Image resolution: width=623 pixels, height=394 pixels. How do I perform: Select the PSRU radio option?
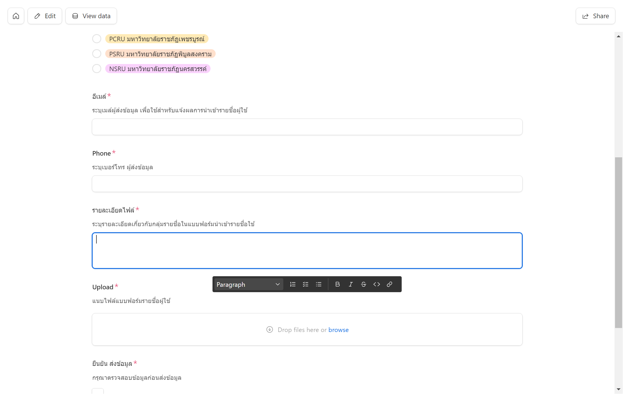pos(97,53)
